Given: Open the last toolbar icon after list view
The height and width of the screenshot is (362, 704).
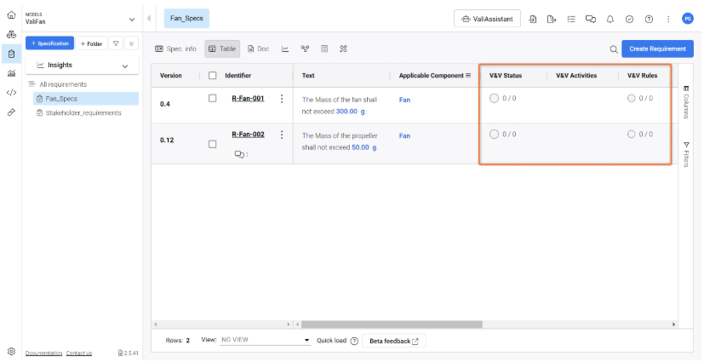Looking at the screenshot, I should 343,49.
